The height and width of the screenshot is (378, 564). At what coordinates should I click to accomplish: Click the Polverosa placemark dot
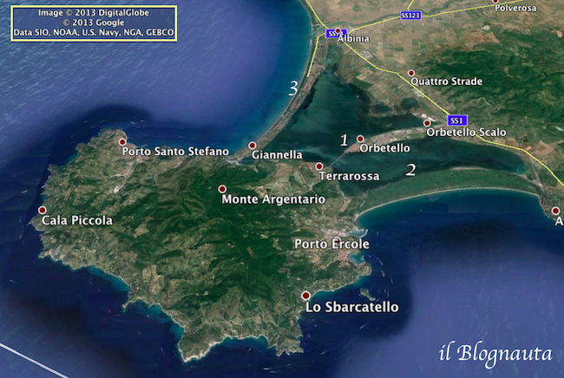point(496,2)
